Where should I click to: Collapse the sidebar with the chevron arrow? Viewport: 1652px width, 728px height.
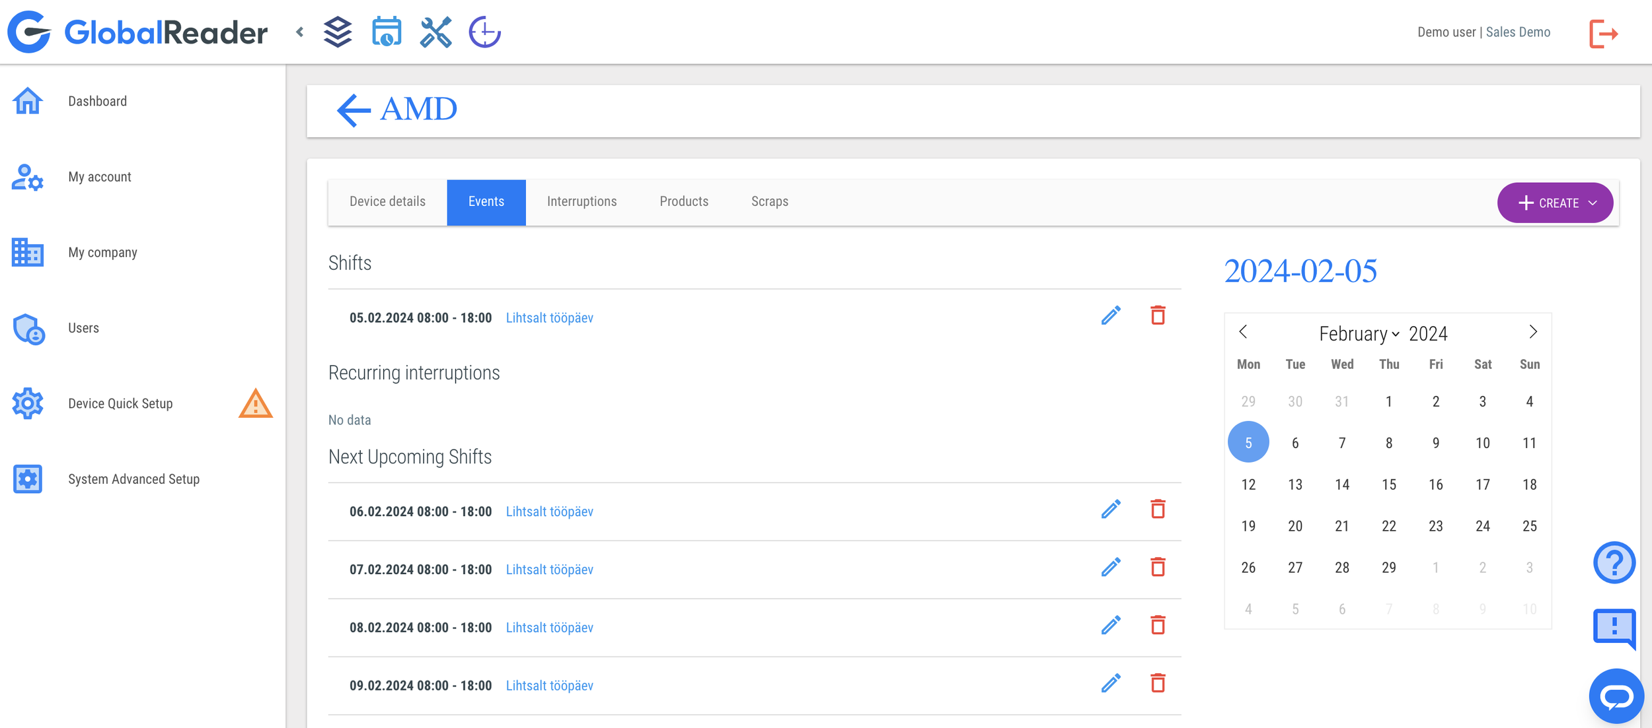pyautogui.click(x=300, y=32)
